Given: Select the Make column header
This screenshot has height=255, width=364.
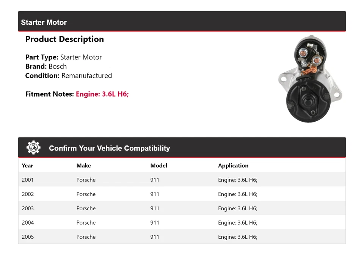Looking at the screenshot, I should tap(83, 166).
